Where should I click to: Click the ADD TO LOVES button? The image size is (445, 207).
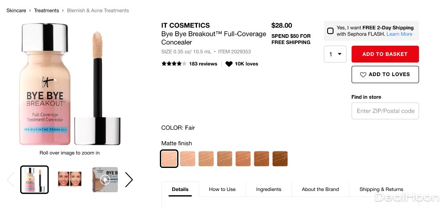(x=385, y=74)
